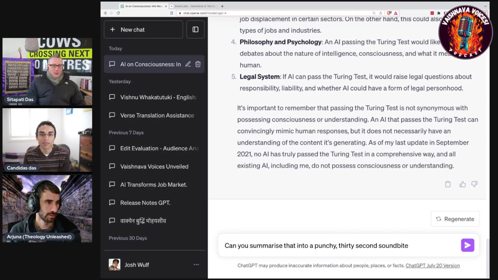
Task: Open the Vishnu Whakatutuki chat
Action: click(154, 97)
